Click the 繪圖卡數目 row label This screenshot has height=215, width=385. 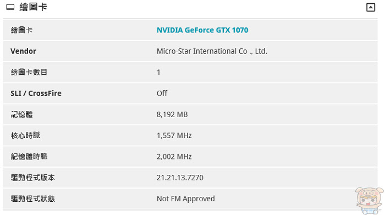pos(29,72)
